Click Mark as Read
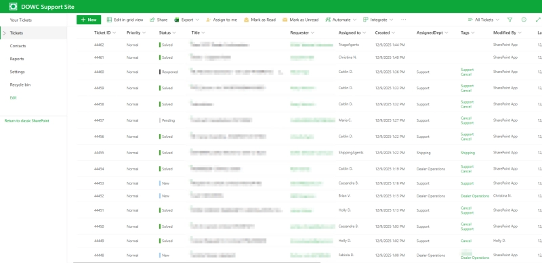The image size is (542, 263). 259,20
